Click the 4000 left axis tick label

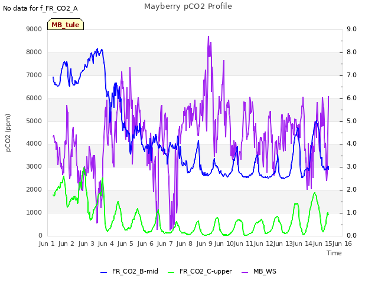coord(34,144)
